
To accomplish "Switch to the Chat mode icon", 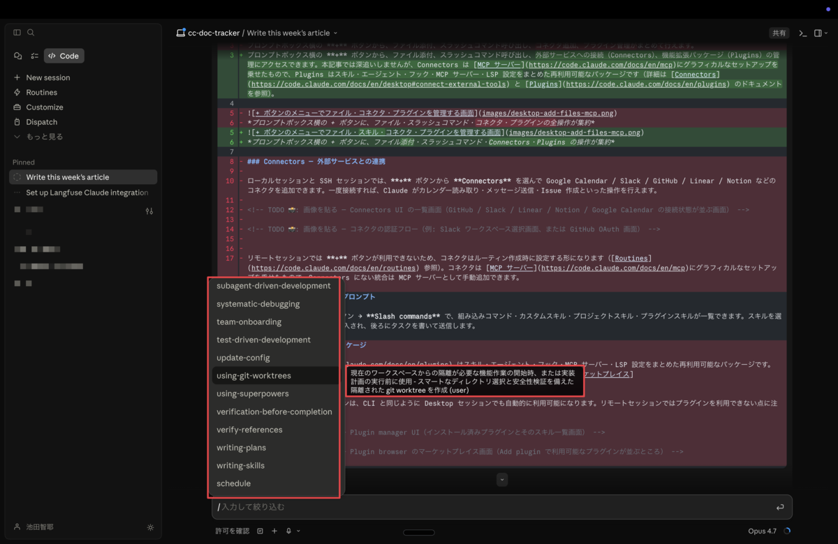I will pos(18,56).
